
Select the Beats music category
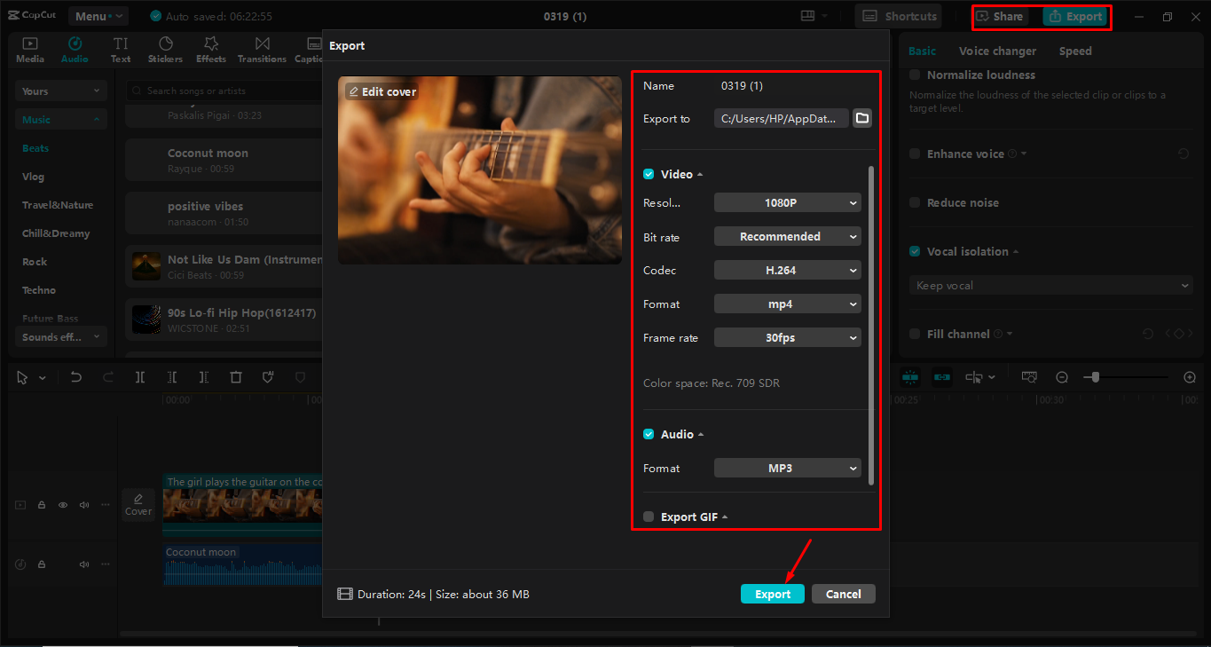tap(35, 148)
